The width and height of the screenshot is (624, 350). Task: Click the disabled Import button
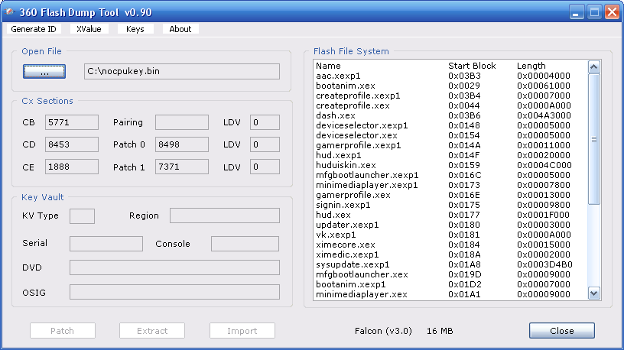coord(242,331)
